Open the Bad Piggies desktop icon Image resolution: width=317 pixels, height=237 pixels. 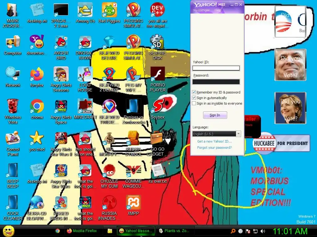109,12
